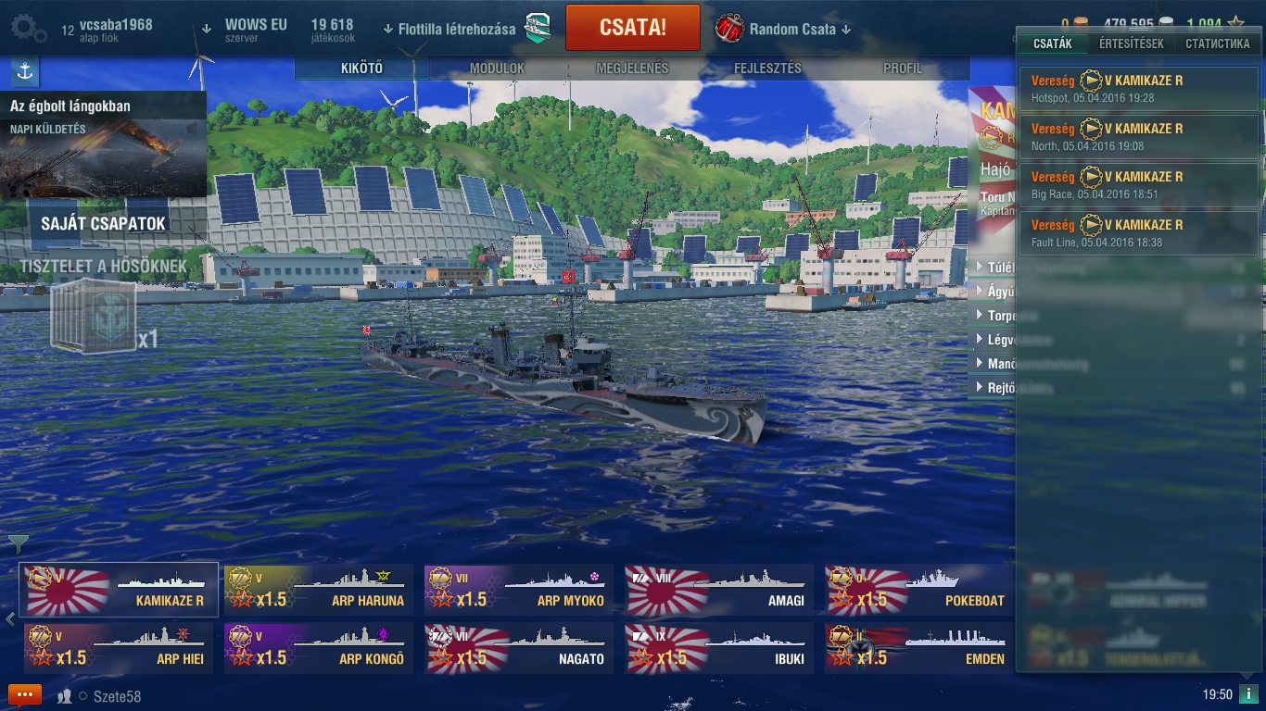Start battle with the CSATA! button
This screenshot has width=1266, height=711.
pos(633,28)
